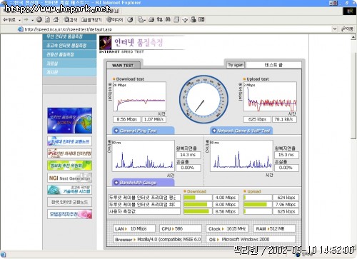Screen dimensions: 357x259
Task: Click the download bar beside 8.00 Mbps
Action: (198, 204)
